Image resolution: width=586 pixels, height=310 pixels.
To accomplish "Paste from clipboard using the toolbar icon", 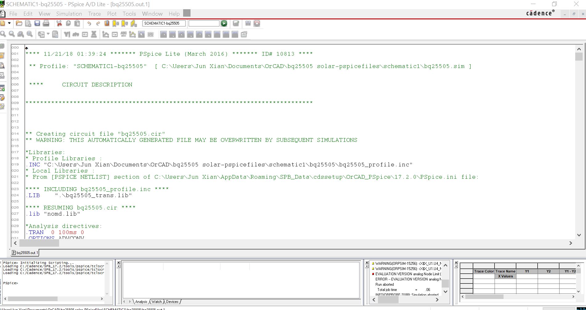I will coord(77,23).
